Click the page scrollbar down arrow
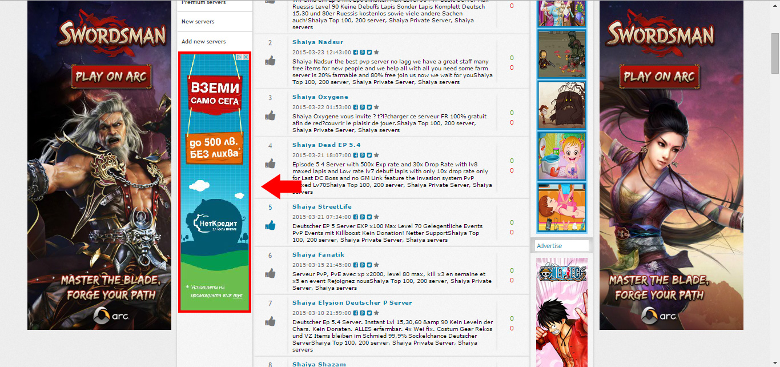 pyautogui.click(x=775, y=362)
